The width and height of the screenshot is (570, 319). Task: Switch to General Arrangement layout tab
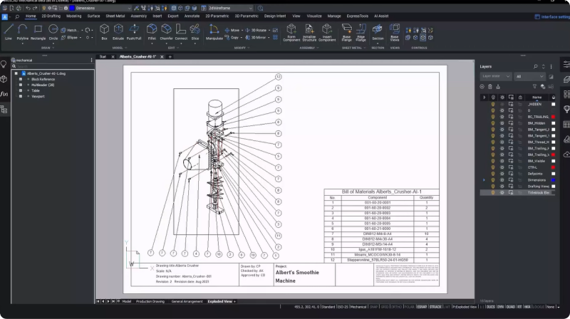tap(187, 301)
